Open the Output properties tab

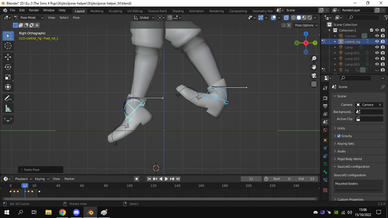tap(325, 106)
